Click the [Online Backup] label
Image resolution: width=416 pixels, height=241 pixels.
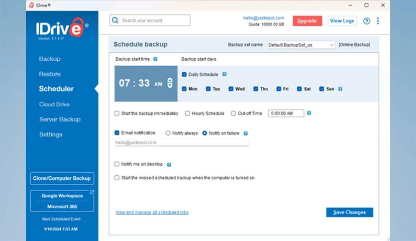(354, 45)
